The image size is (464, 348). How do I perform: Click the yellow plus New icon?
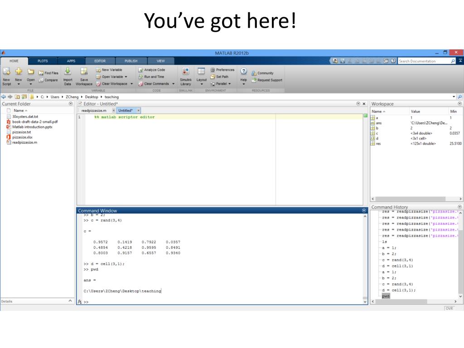click(x=19, y=71)
